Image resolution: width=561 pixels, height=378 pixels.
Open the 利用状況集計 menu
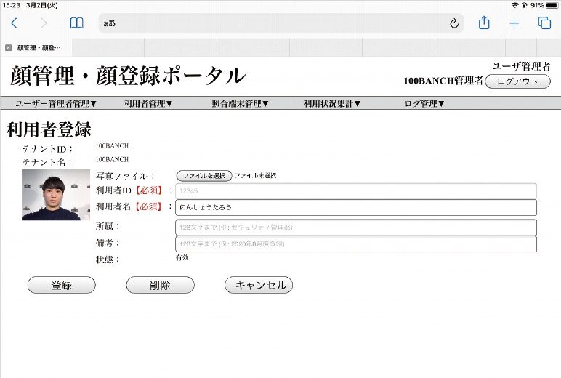point(332,104)
